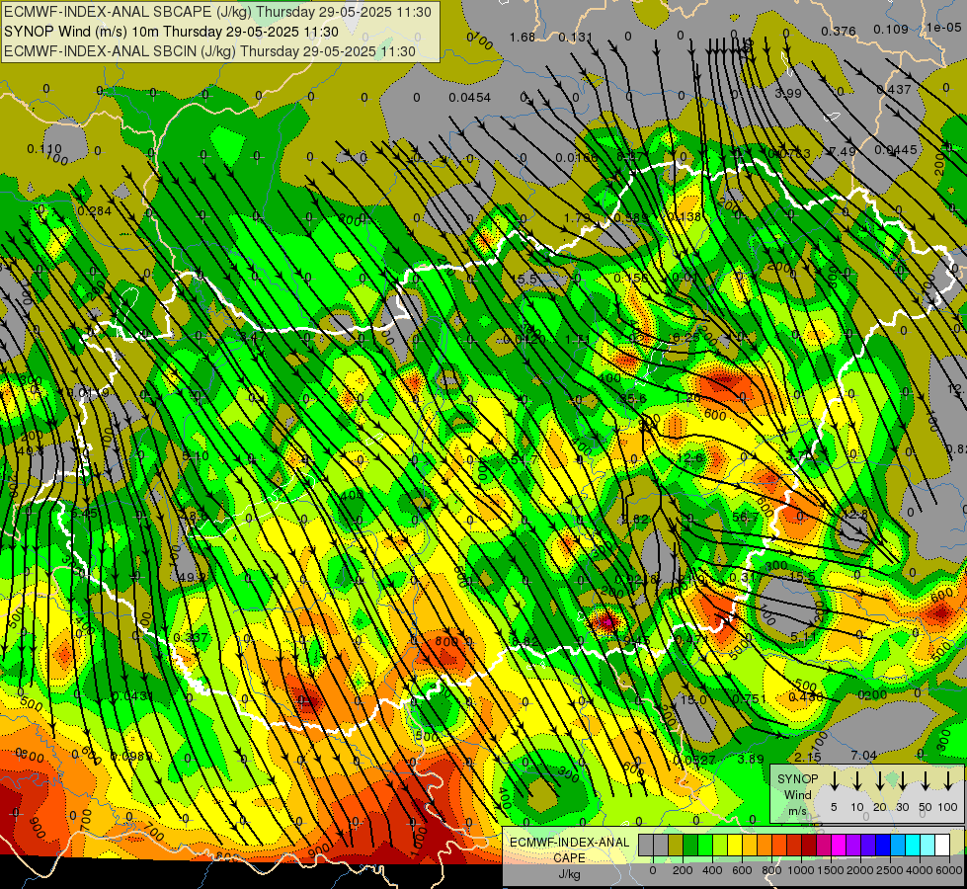Click the SBCIN title line in header
Image resolution: width=967 pixels, height=889 pixels.
tap(209, 51)
